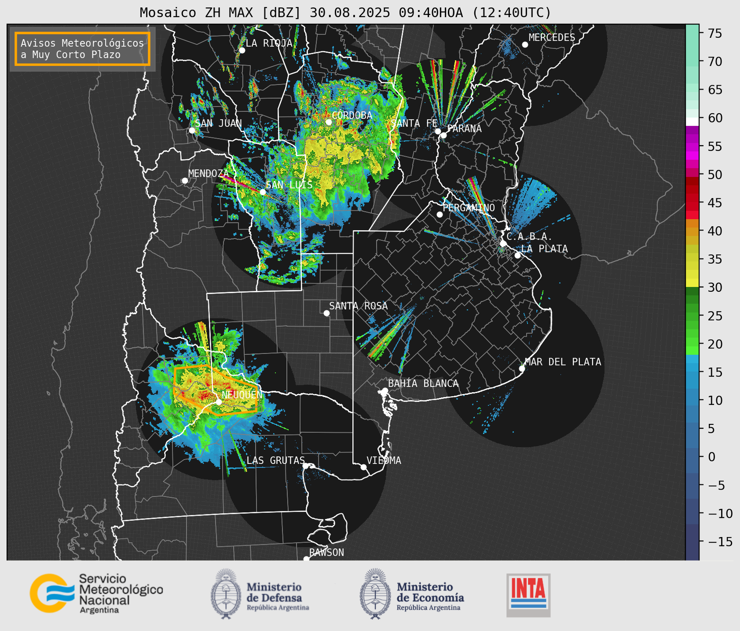Click the orange warning polygon near Neuquén
This screenshot has height=631, width=740.
click(x=215, y=391)
